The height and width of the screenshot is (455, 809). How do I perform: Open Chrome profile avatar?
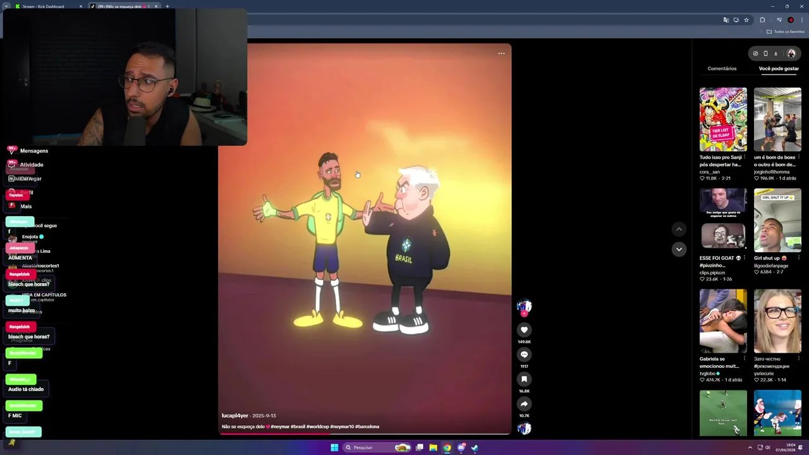tap(790, 20)
